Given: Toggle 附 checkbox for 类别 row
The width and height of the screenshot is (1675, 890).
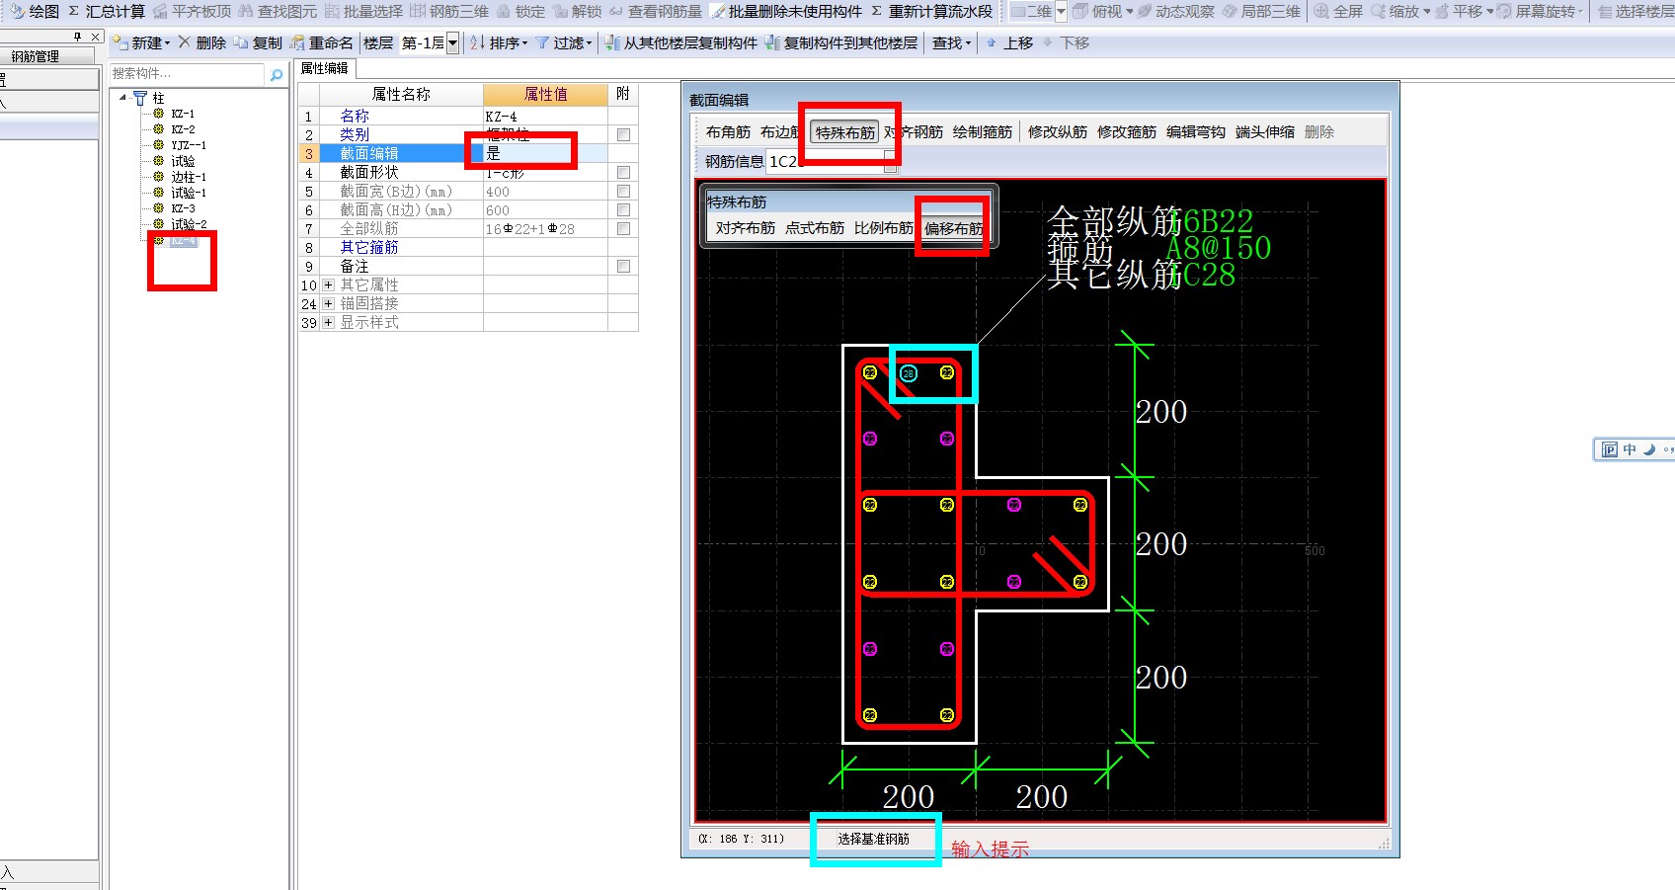Looking at the screenshot, I should (623, 135).
